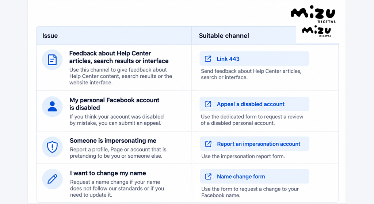Screen dimensions: 374x204
Task: Click the person icon for disabled account
Action: [x=52, y=107]
